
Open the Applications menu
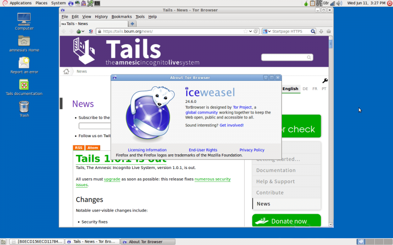pyautogui.click(x=21, y=3)
